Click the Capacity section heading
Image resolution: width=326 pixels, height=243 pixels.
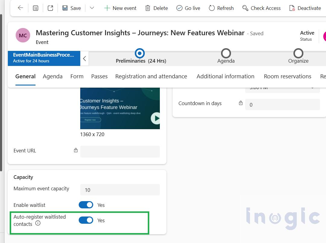click(23, 177)
